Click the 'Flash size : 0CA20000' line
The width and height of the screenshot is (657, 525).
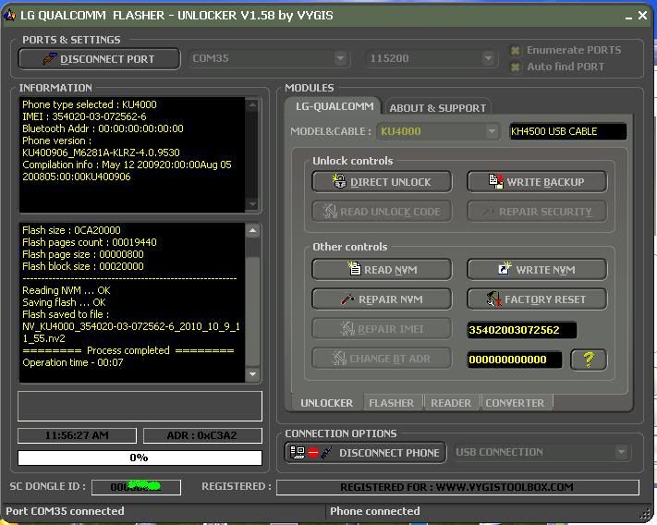pyautogui.click(x=71, y=230)
